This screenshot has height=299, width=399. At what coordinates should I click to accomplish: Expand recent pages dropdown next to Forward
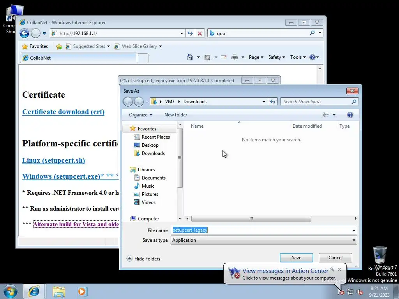pyautogui.click(x=44, y=33)
